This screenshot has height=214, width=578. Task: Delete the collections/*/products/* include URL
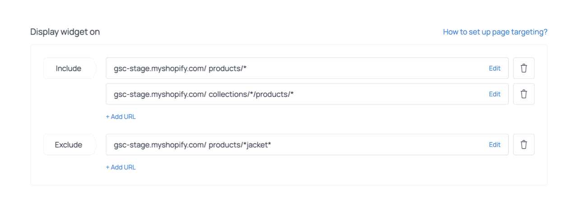[x=524, y=94]
